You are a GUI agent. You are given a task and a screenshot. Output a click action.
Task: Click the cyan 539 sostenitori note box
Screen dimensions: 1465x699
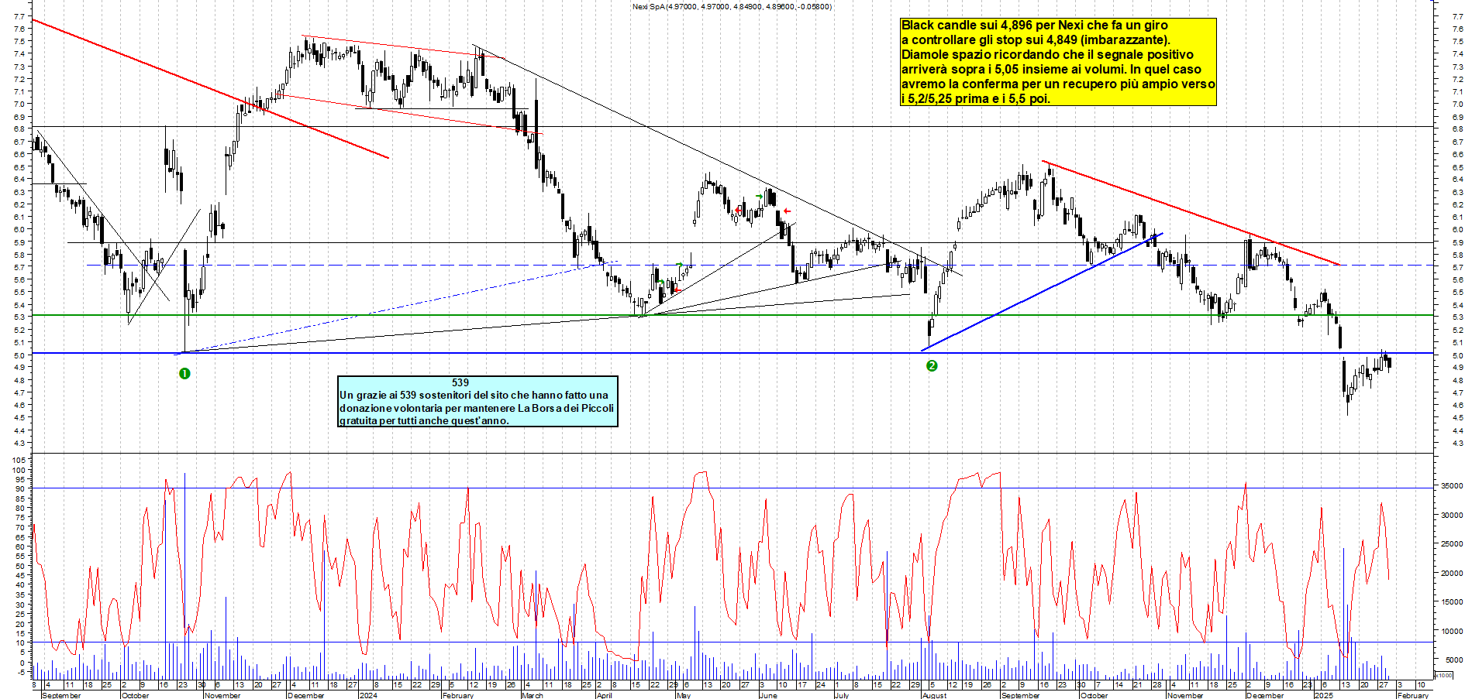(477, 401)
